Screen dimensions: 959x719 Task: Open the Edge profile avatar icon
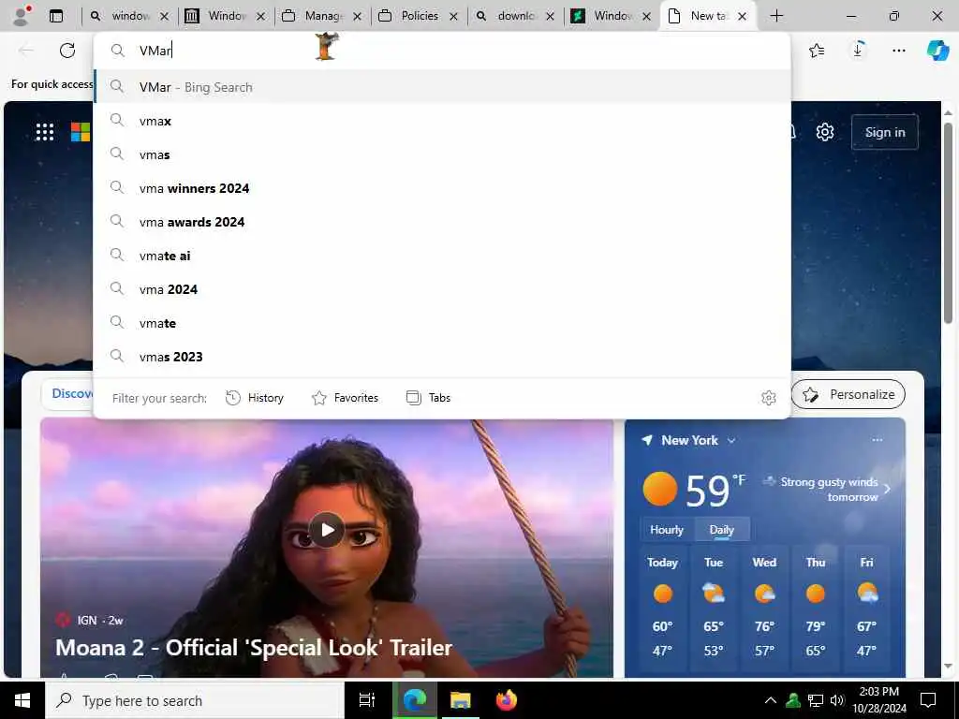(22, 15)
